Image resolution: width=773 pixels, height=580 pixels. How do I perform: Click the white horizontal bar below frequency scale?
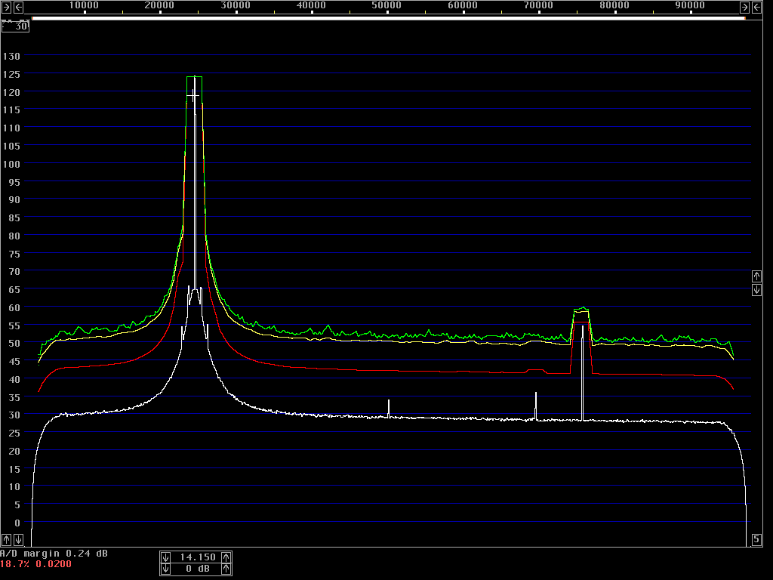389,18
